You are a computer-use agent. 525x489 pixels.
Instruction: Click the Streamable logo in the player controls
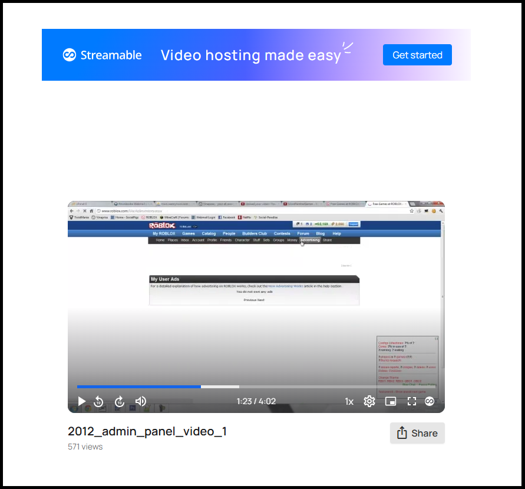[x=430, y=401]
